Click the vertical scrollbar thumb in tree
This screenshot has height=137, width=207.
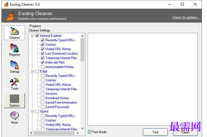pos(83,50)
